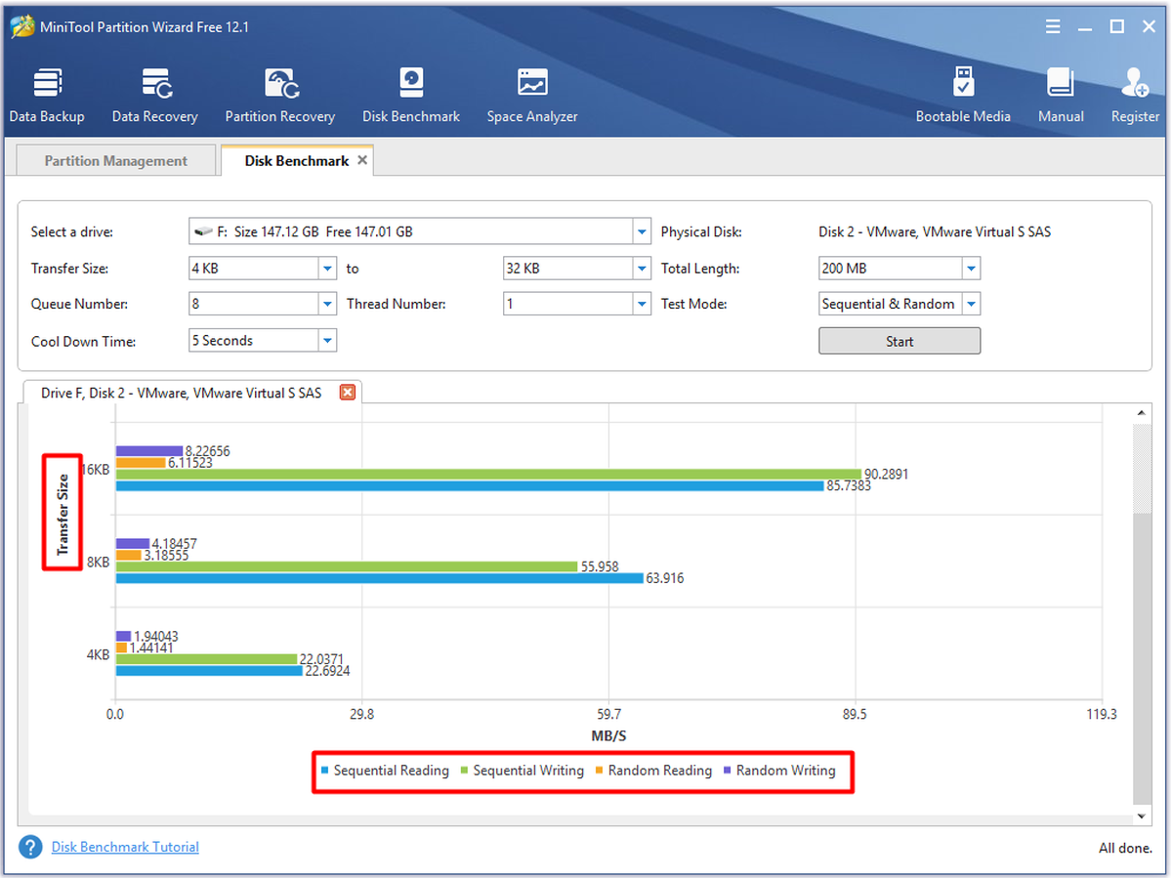Create Bootable Media

pos(963,96)
